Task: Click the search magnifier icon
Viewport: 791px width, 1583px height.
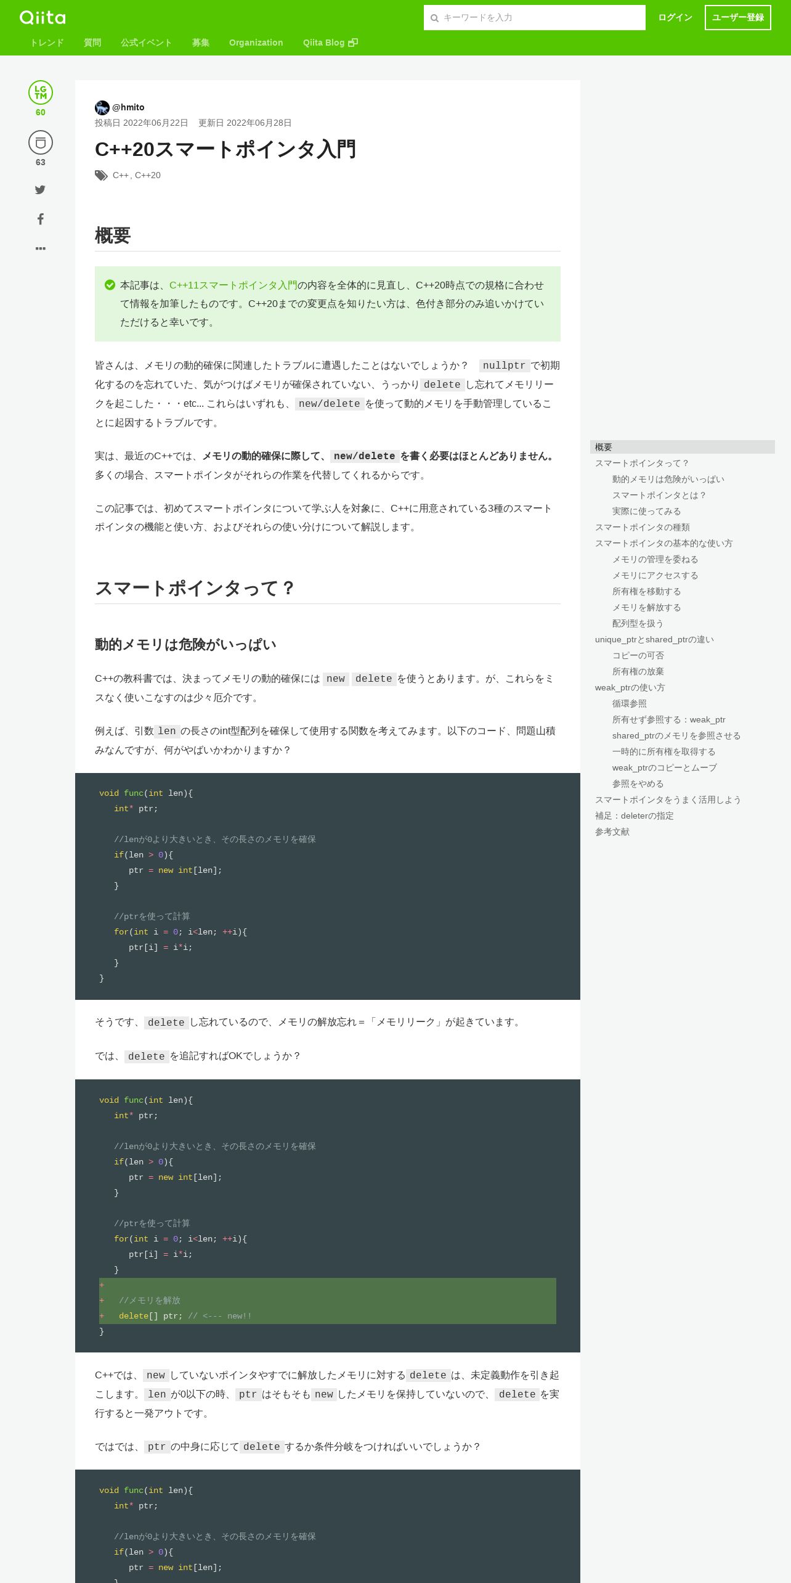Action: pos(434,18)
